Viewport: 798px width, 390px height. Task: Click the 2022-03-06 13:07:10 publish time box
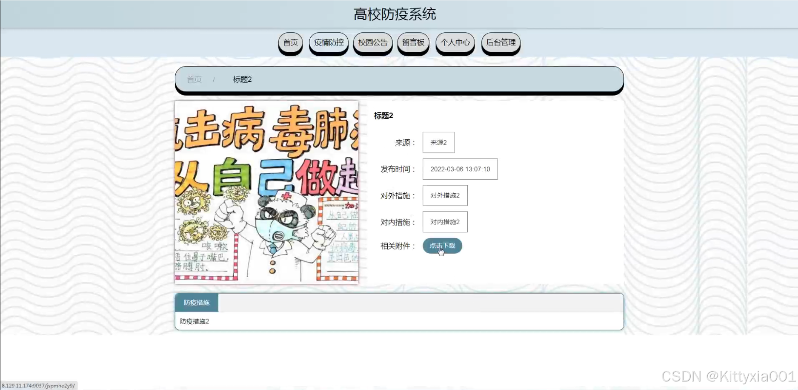(x=460, y=169)
